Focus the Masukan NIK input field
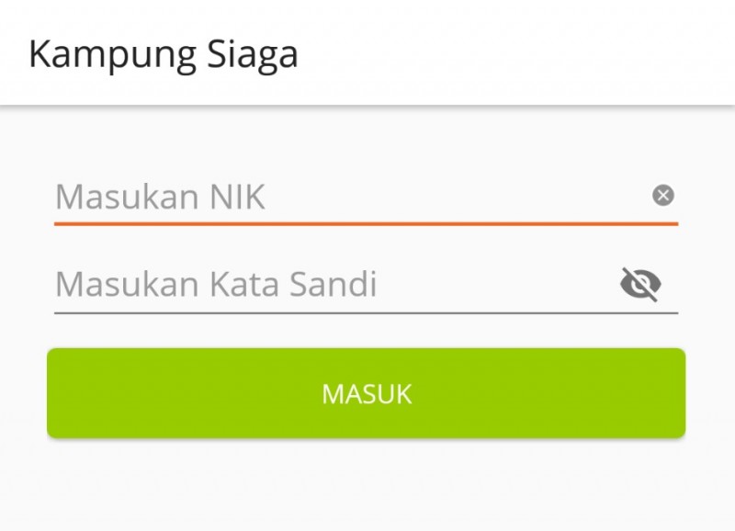This screenshot has height=531, width=735. 349,197
